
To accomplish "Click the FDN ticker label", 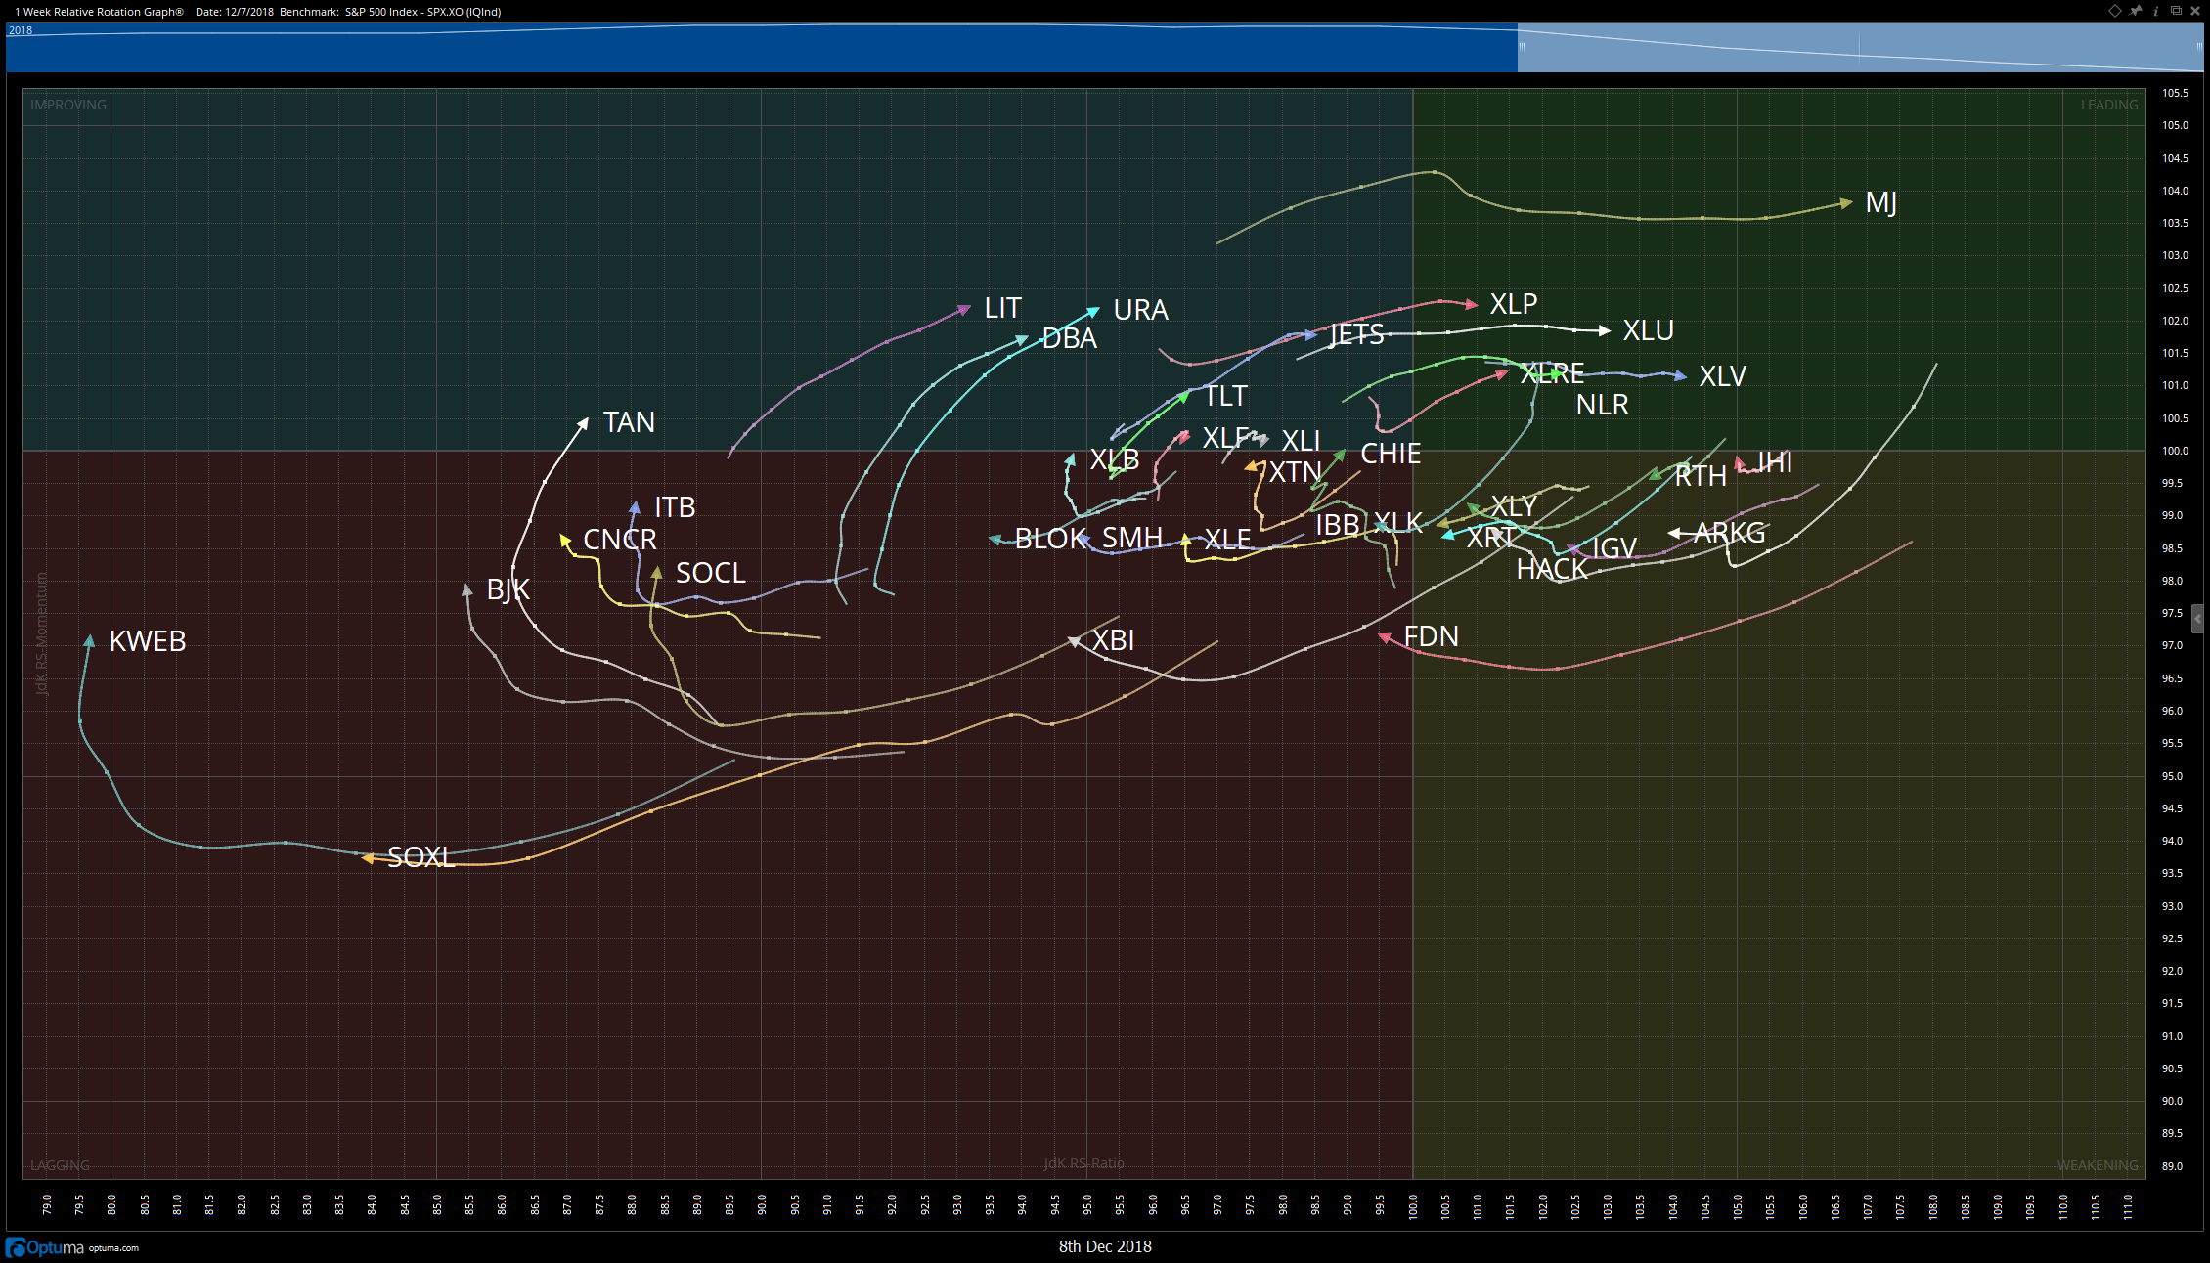I will point(1432,636).
